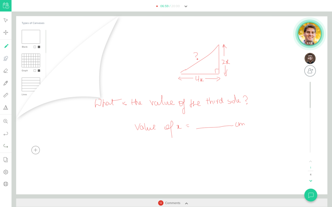
Task: Click the plus button to add content
Action: pos(35,150)
